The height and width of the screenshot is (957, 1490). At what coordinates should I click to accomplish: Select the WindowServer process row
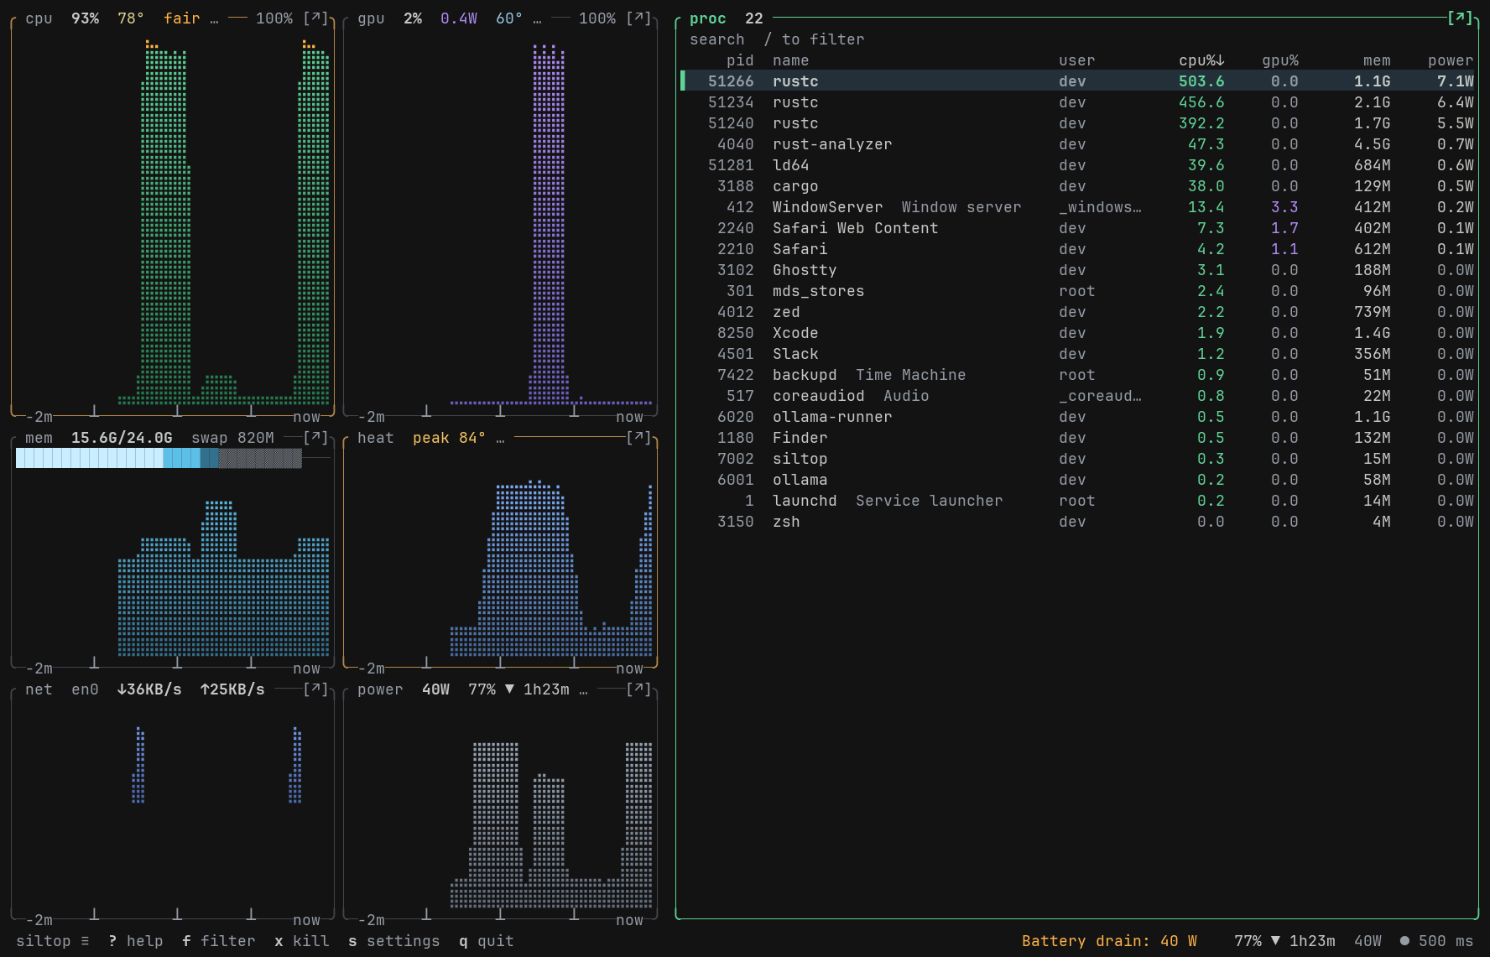pyautogui.click(x=1077, y=207)
